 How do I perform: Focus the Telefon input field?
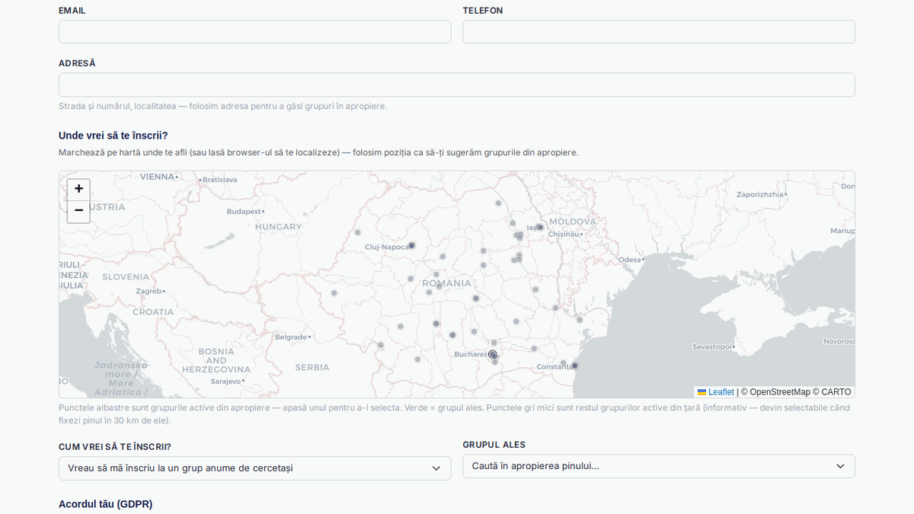pyautogui.click(x=659, y=32)
